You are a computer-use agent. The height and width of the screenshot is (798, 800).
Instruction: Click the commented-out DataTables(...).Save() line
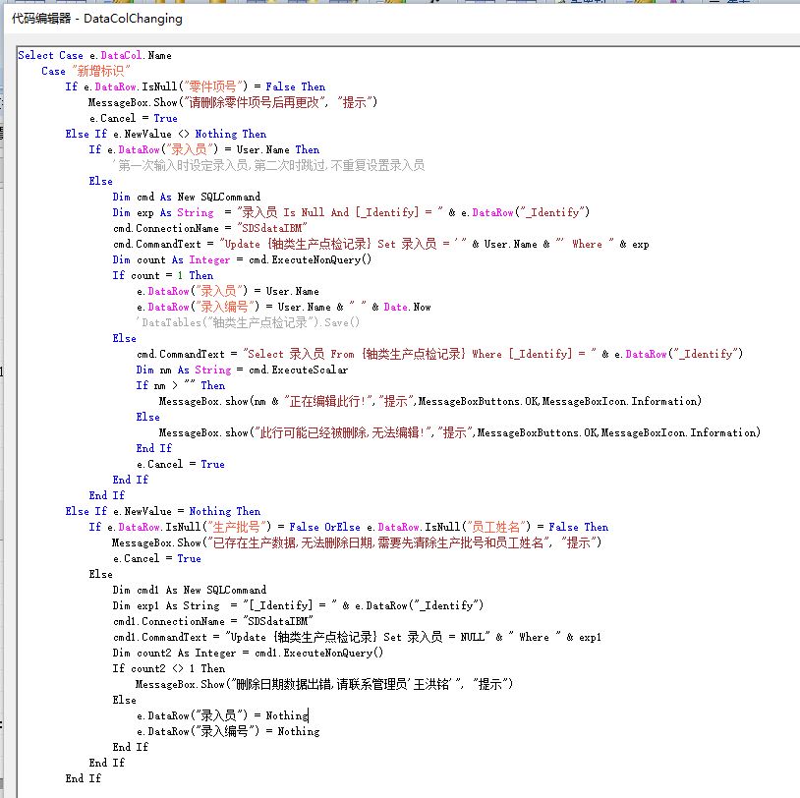pos(248,322)
